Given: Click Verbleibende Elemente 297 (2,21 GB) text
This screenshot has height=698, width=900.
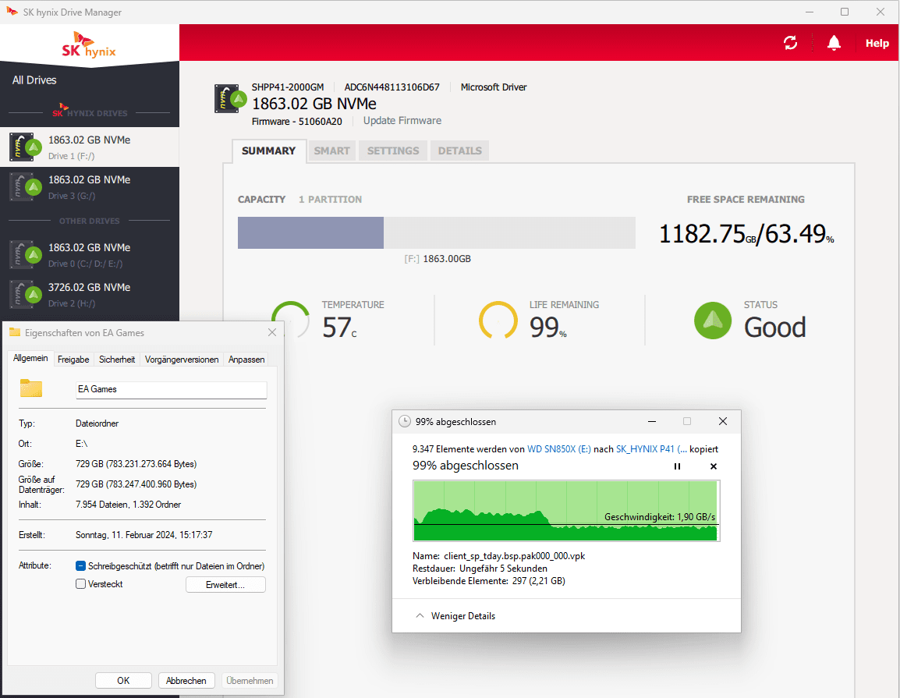Looking at the screenshot, I should 489,582.
